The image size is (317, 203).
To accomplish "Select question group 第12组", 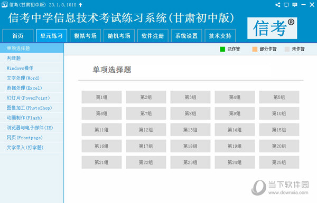I will click(x=146, y=130).
